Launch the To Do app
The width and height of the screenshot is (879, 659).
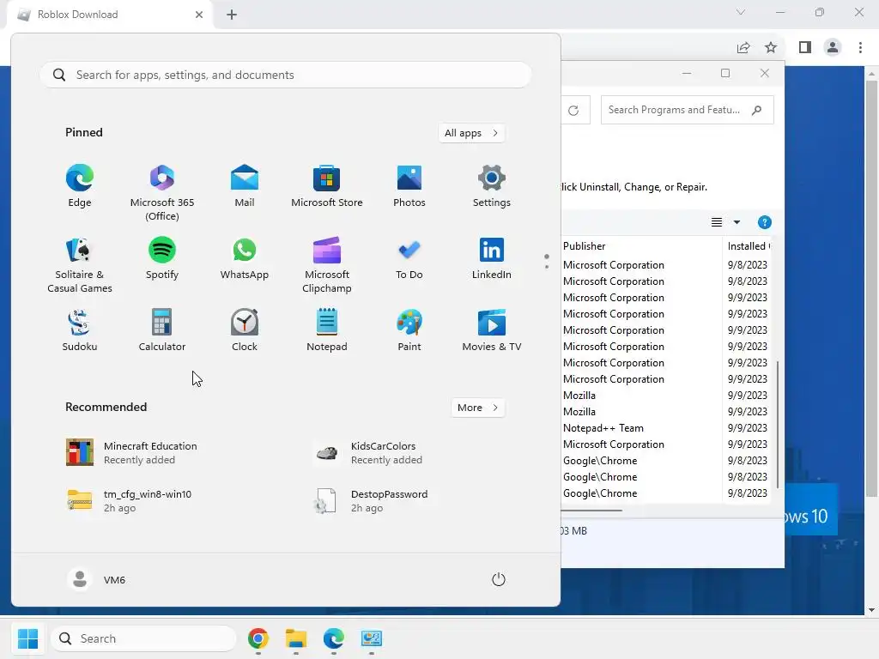click(409, 258)
